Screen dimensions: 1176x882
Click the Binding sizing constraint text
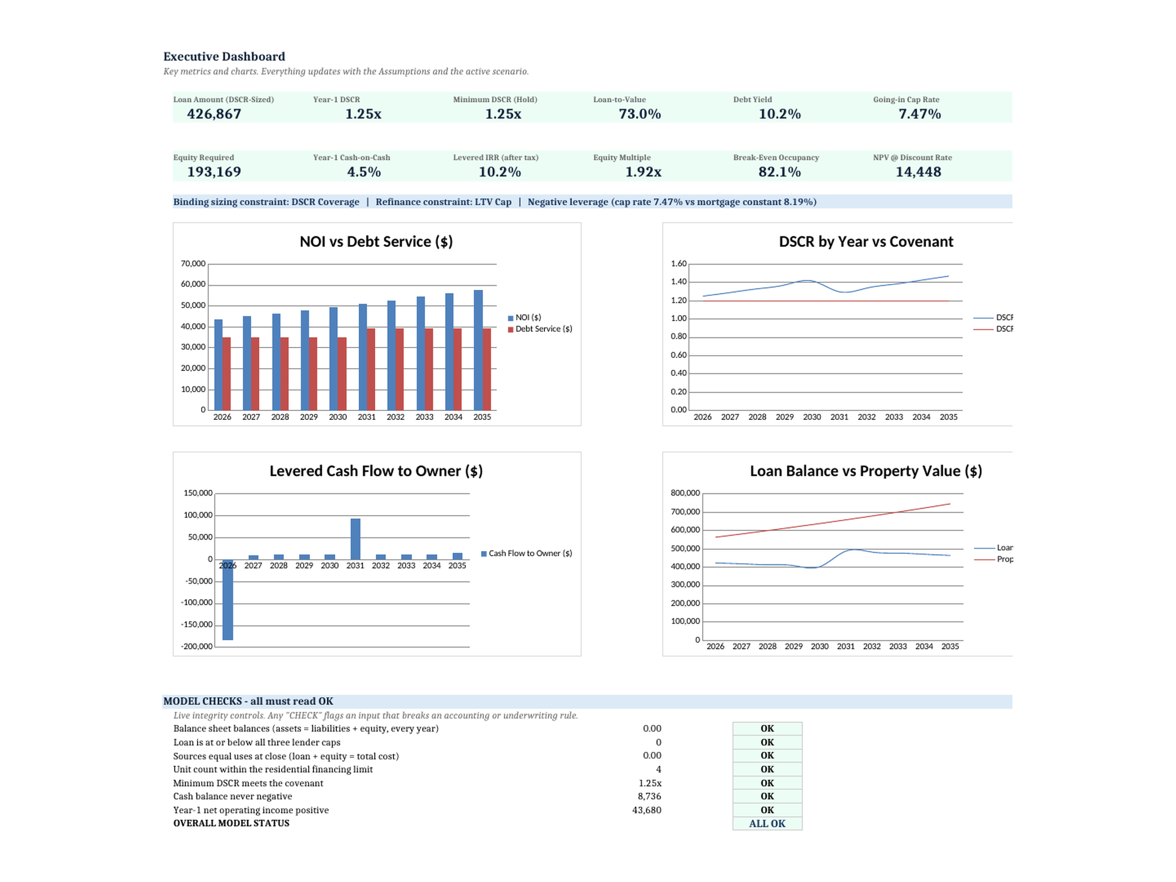(266, 202)
